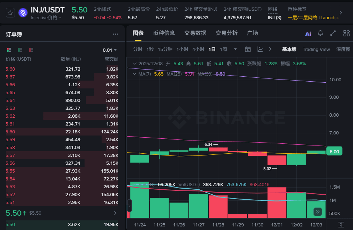
Task: Select the 5.60 ask price row
Action: [62, 132]
